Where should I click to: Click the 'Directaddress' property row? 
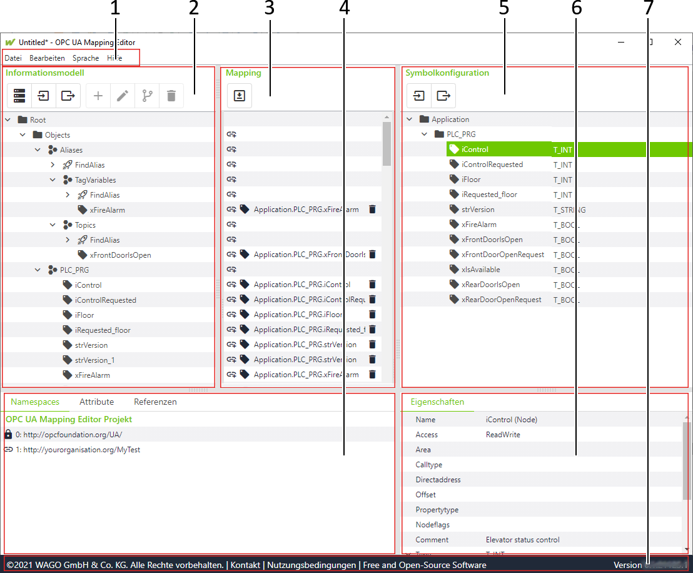tap(542, 480)
